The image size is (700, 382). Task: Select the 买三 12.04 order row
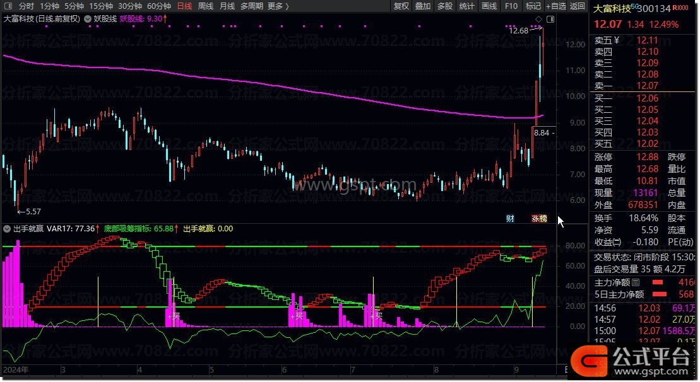click(x=643, y=121)
